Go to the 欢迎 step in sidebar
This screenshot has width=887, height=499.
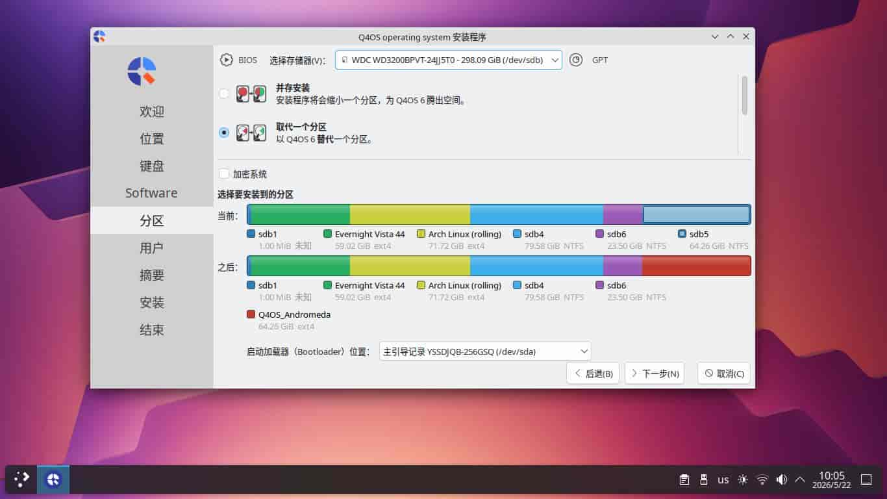(x=152, y=111)
